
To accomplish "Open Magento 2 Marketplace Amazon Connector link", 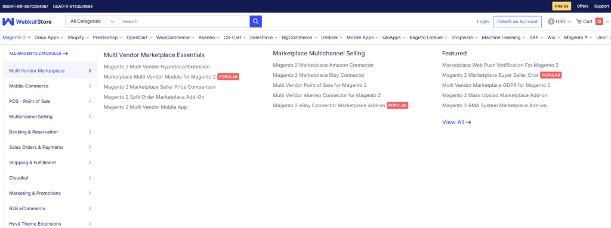I will coord(323,65).
